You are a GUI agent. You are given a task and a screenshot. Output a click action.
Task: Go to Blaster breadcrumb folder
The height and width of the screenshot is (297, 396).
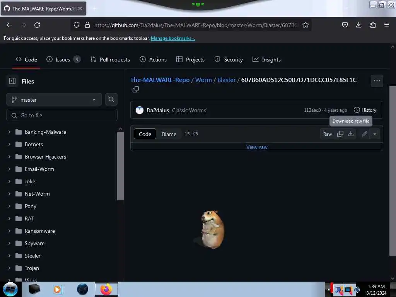(226, 80)
